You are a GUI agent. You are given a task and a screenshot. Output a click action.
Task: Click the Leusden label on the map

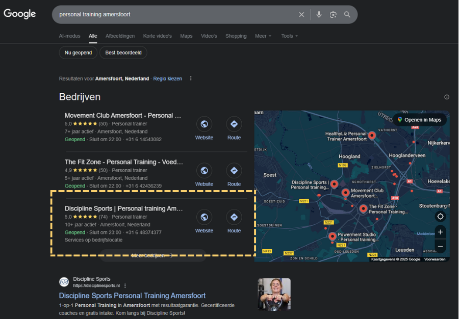click(405, 250)
